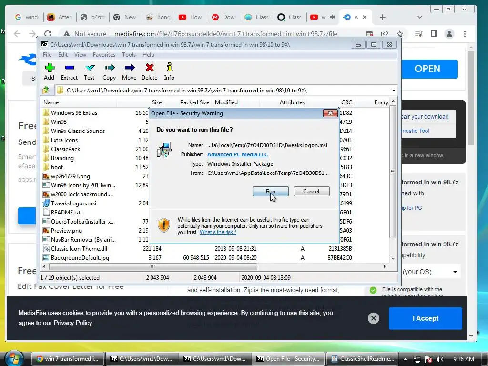Click the Test toolbar icon

pyautogui.click(x=89, y=71)
